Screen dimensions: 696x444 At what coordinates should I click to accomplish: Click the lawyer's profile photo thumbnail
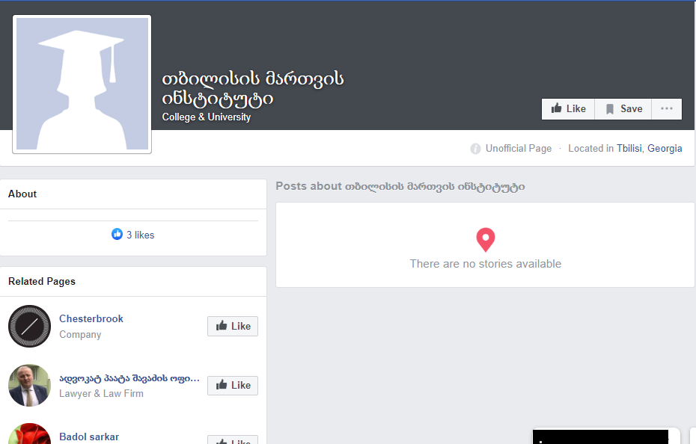30,386
